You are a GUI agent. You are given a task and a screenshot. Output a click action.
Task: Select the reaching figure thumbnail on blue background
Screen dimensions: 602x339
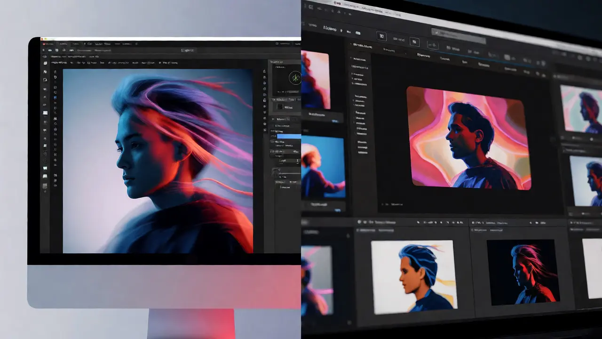(x=323, y=167)
